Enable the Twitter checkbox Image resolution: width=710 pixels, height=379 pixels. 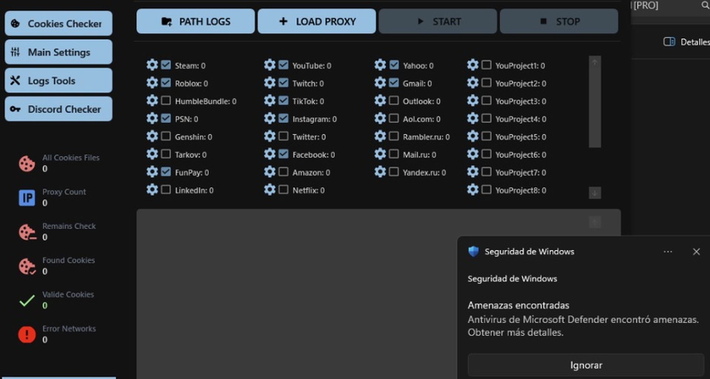tap(284, 136)
